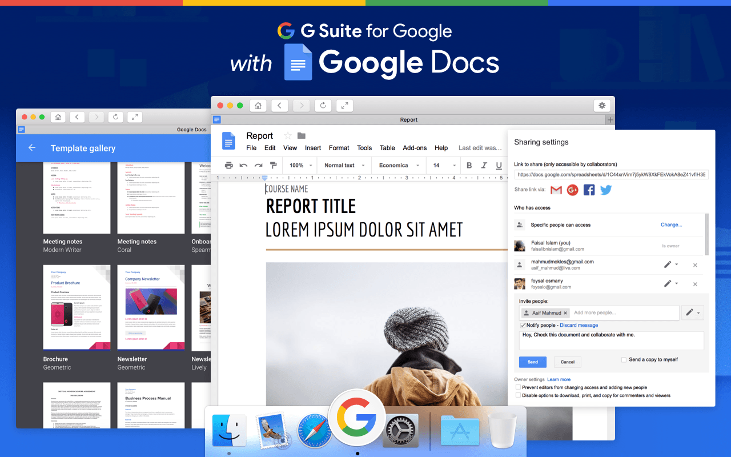This screenshot has height=457, width=731.
Task: Select the paint format tool
Action: 273,165
